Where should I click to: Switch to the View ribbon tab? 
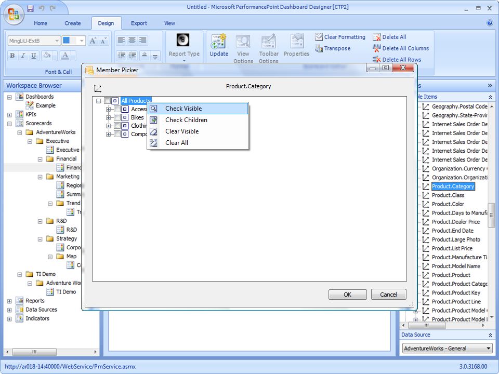point(169,23)
